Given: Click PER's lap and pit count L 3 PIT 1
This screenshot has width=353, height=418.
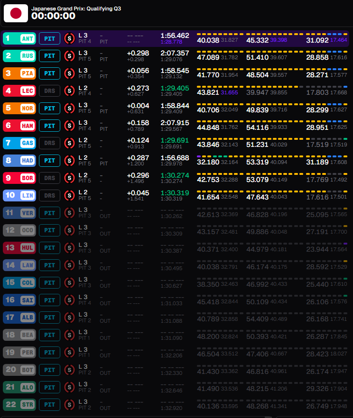Looking at the screenshot, I should click(x=84, y=353).
